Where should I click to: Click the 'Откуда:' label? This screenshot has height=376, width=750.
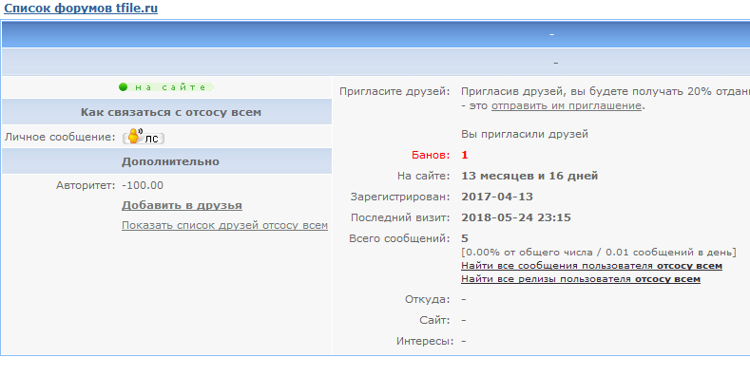pyautogui.click(x=427, y=299)
